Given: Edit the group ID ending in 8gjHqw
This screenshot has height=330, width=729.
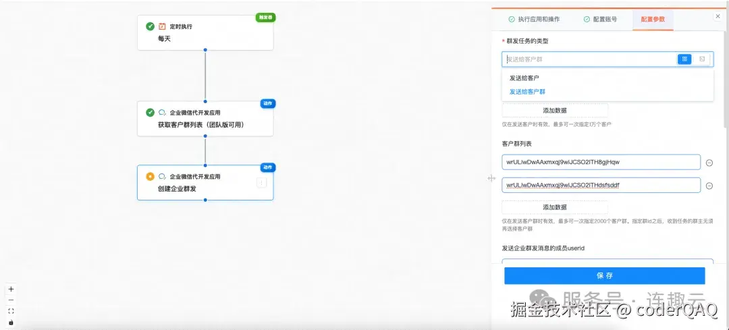Looking at the screenshot, I should pyautogui.click(x=601, y=162).
